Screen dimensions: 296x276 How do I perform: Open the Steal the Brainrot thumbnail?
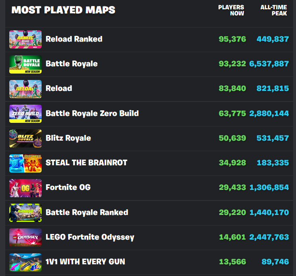pyautogui.click(x=25, y=163)
